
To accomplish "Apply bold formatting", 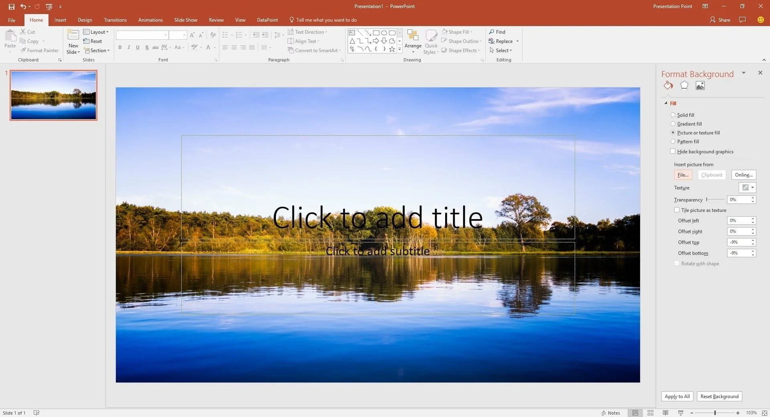I will pyautogui.click(x=120, y=47).
